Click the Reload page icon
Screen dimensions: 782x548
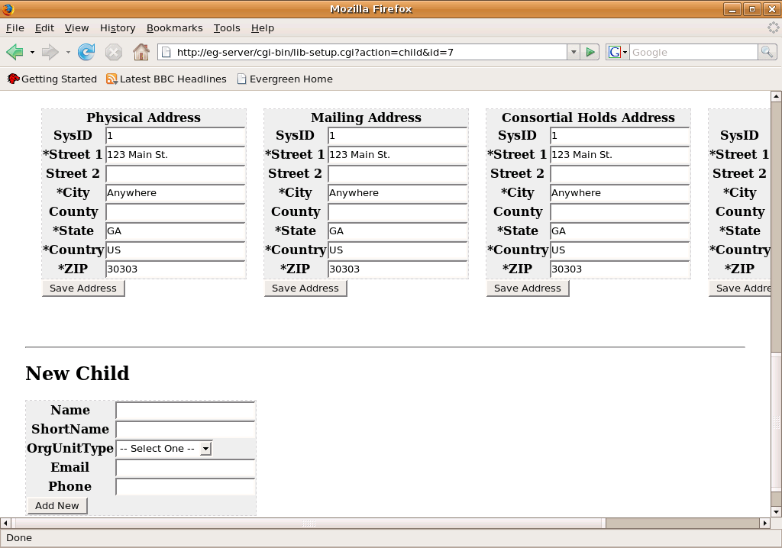(86, 52)
